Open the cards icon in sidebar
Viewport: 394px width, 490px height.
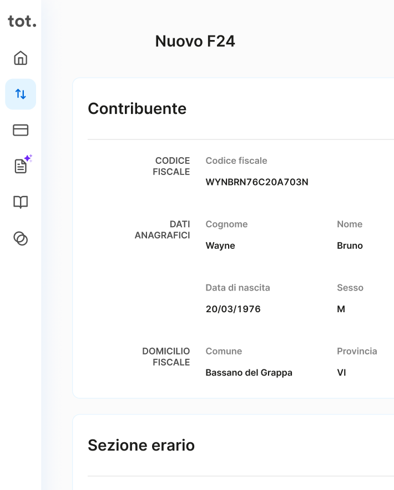(21, 130)
